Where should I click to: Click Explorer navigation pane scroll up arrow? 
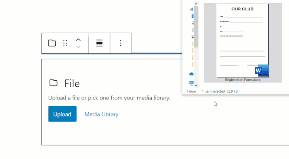(x=196, y=4)
